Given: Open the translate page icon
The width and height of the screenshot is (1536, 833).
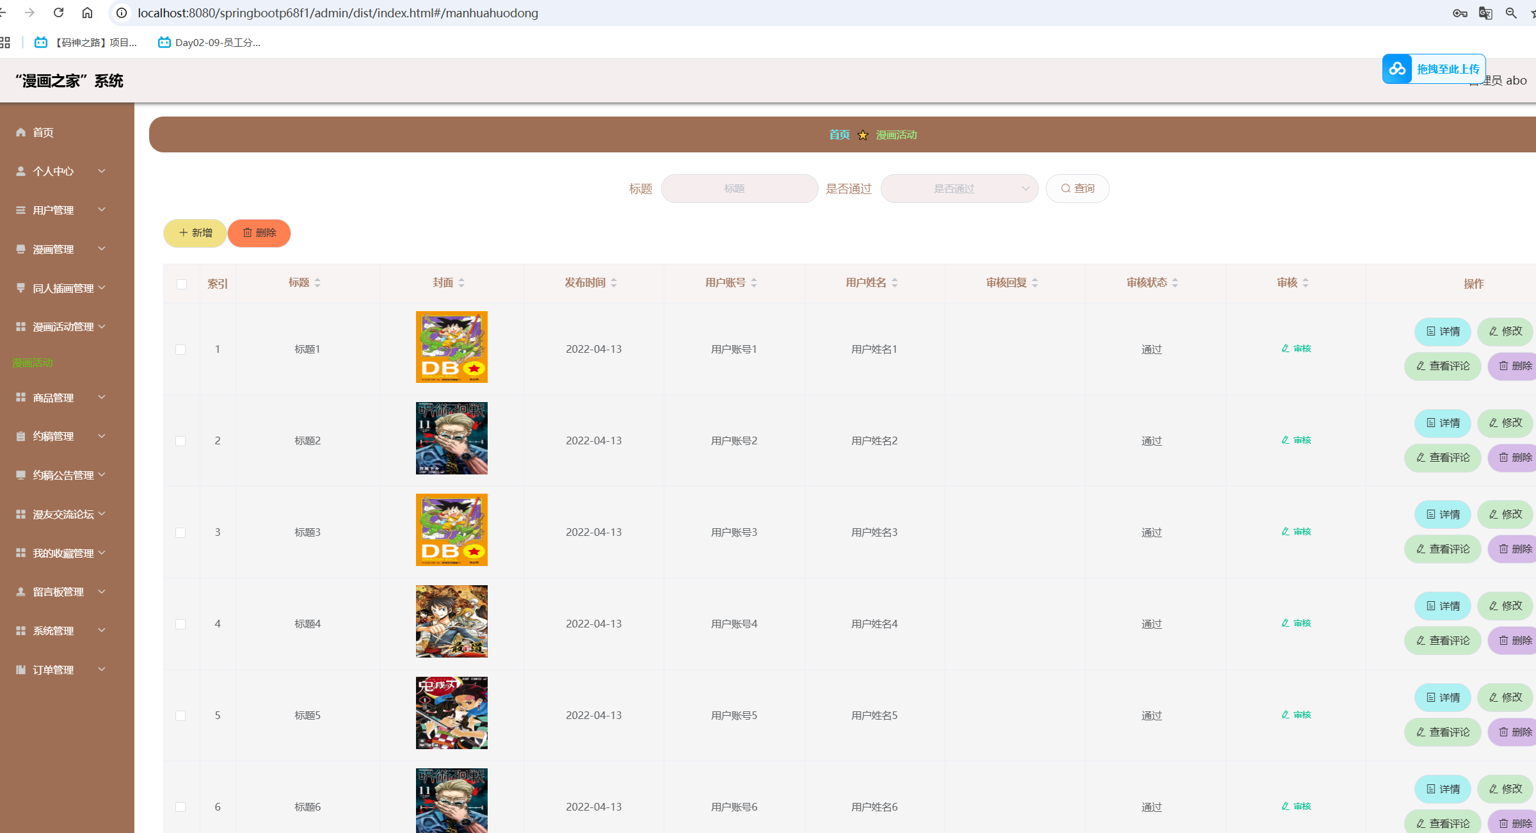Looking at the screenshot, I should [x=1485, y=13].
